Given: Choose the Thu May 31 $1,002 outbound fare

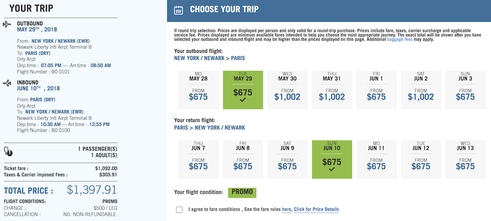Looking at the screenshot, I should pos(332,90).
